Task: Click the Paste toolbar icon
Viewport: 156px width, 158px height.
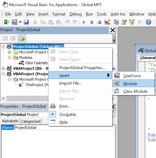Action: (50, 22)
